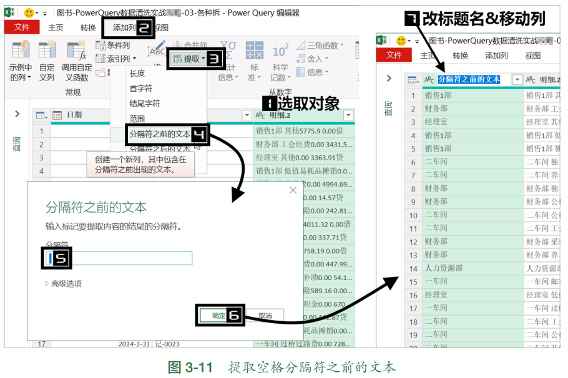This screenshot has width=568, height=378.
Task: Click Invoke Custom Function (调用自定义函数) icon
Action: pos(77,50)
